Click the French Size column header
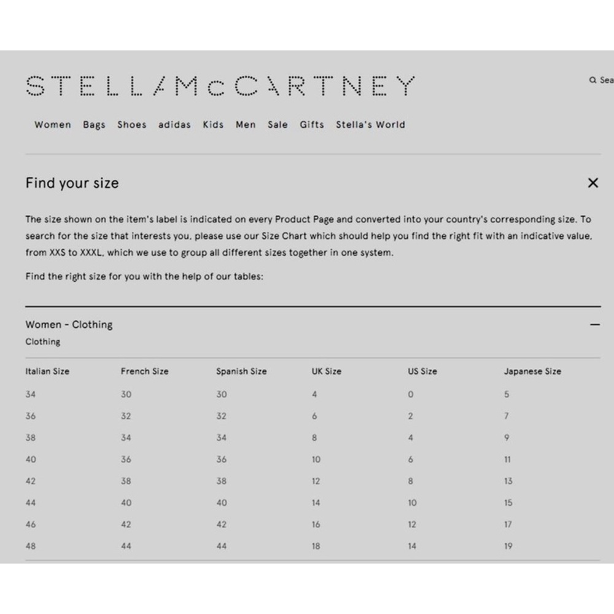The height and width of the screenshot is (614, 614). tap(144, 371)
